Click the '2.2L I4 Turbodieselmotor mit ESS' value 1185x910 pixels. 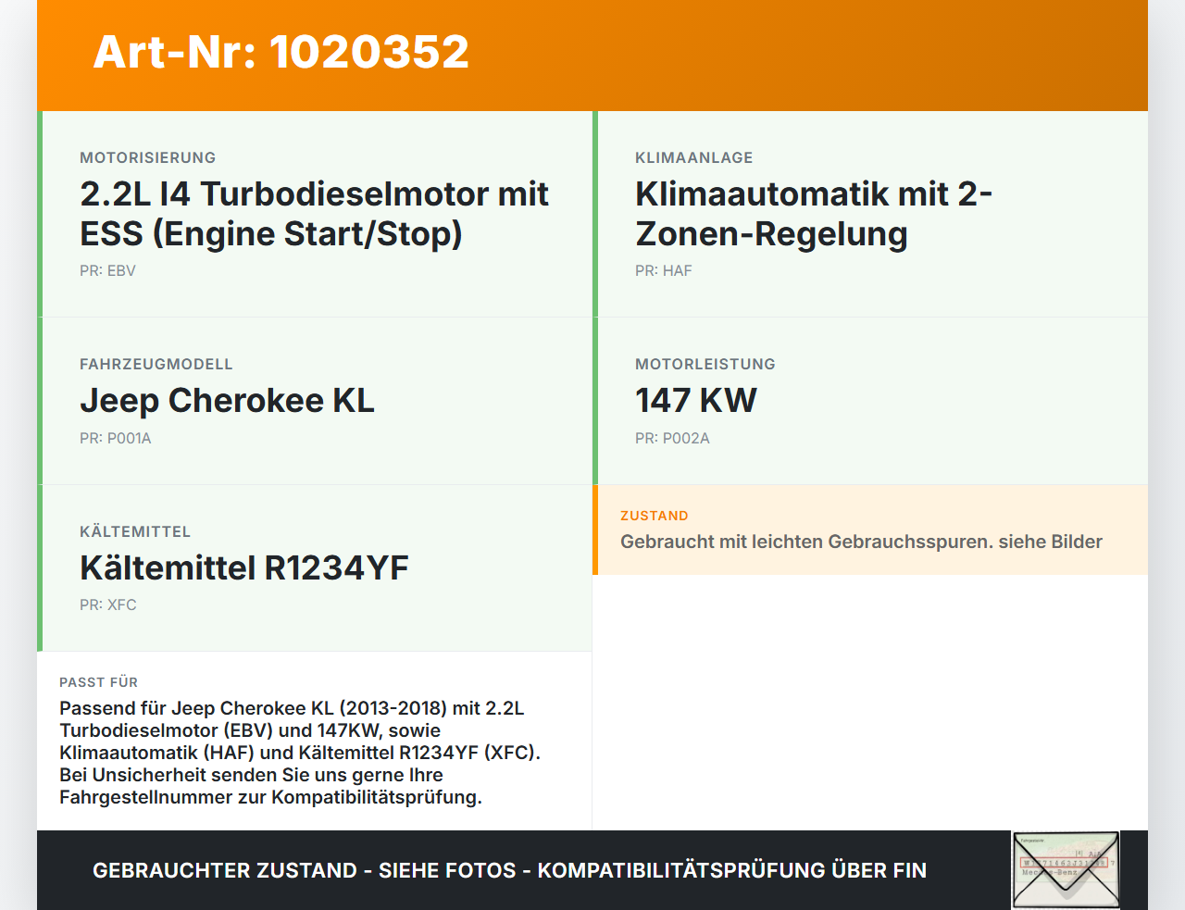pos(314,214)
